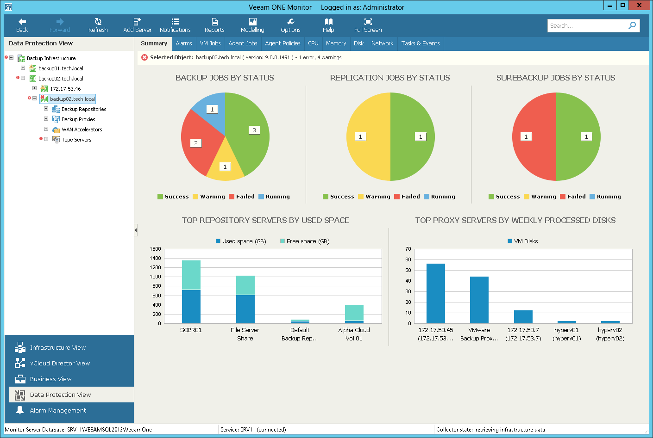Image resolution: width=653 pixels, height=438 pixels.
Task: Open the Modelling tool
Action: click(x=252, y=25)
